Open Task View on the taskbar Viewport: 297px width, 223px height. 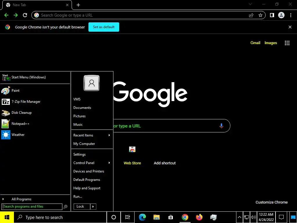(128, 217)
